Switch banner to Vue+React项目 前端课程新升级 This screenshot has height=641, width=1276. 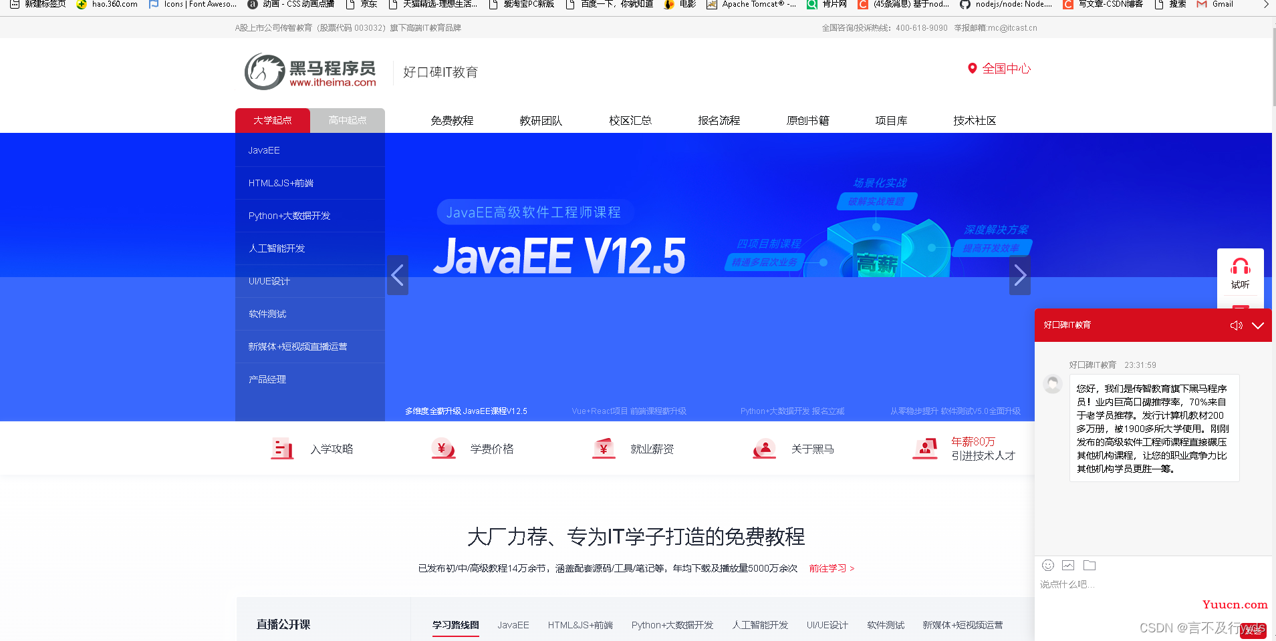click(x=629, y=411)
